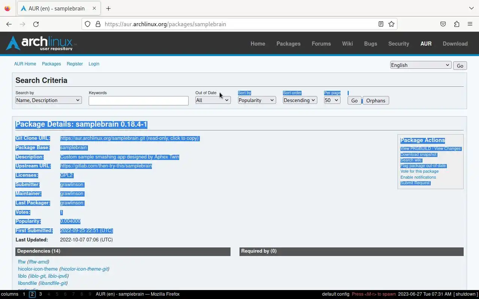Open the Security navigation item
Image resolution: width=479 pixels, height=299 pixels.
(399, 44)
